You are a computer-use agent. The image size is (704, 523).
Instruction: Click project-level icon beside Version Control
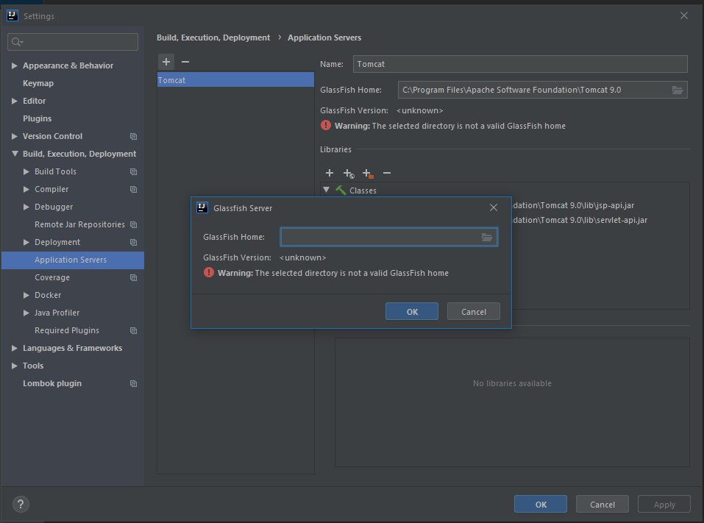click(133, 136)
